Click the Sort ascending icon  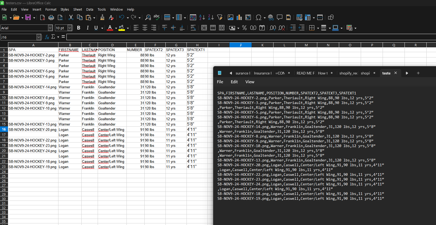(202, 18)
